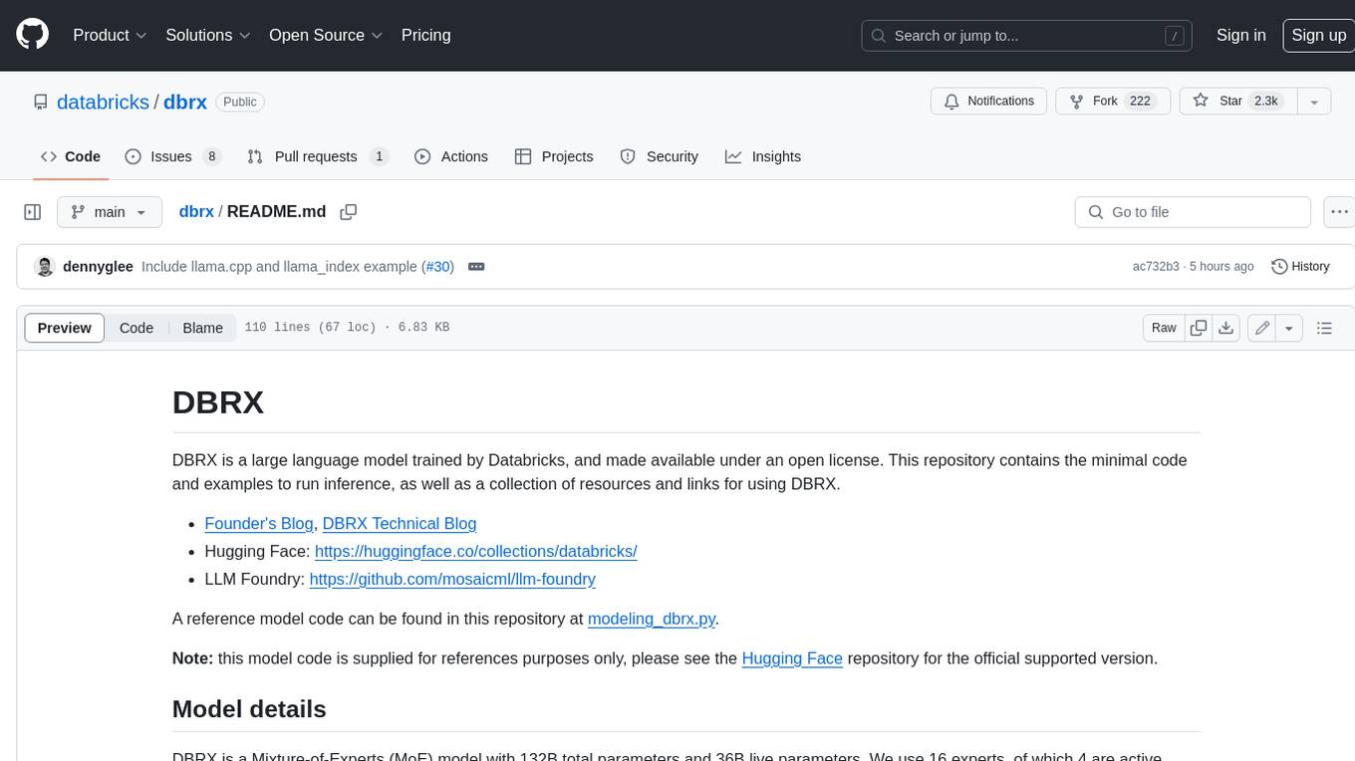The image size is (1355, 761).
Task: Open the Raw file view
Action: (1164, 328)
